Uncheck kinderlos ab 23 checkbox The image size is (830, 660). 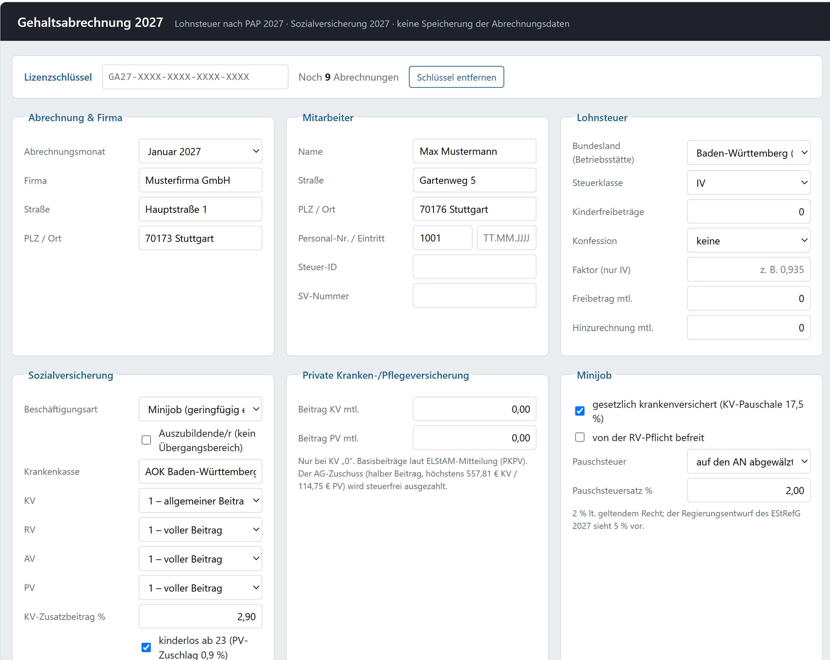(146, 647)
